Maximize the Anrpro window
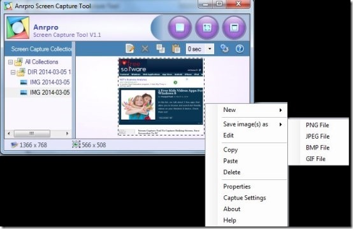Image resolution: width=353 pixels, height=229 pixels. click(219, 4)
